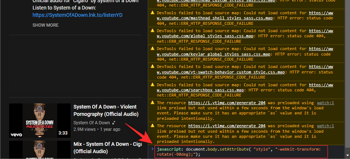Open the Violent Pornography video thumbnail
This screenshot has height=159, width=350.
tap(40, 120)
